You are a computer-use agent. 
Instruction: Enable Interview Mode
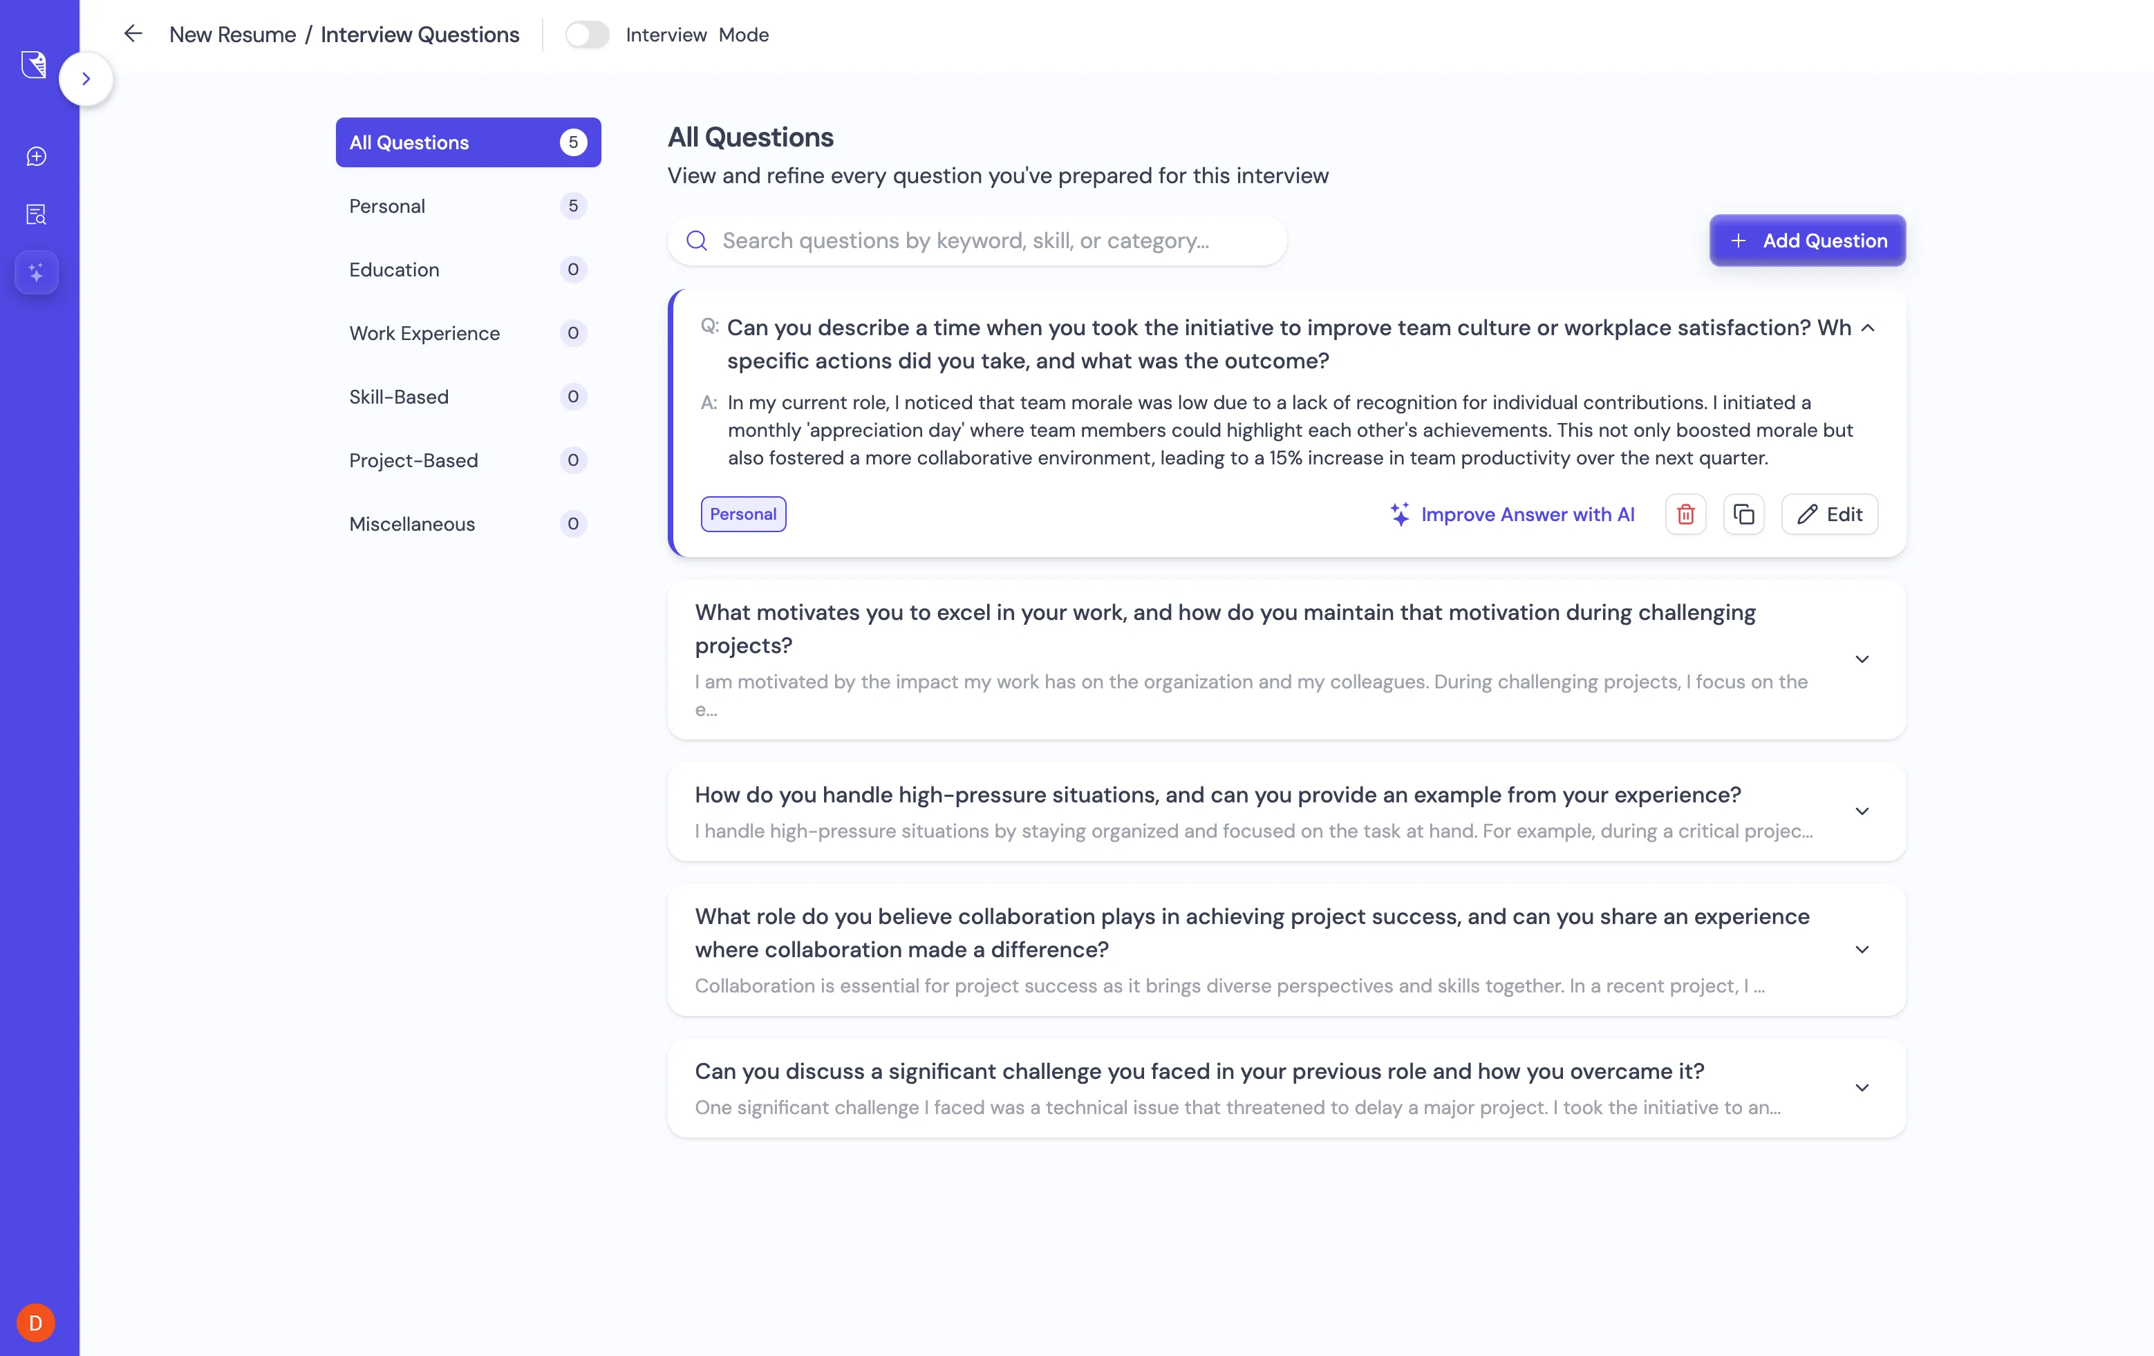coord(588,34)
